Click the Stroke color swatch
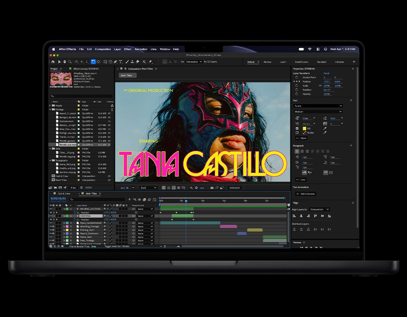Screen dimensions: 407x317 304,133
